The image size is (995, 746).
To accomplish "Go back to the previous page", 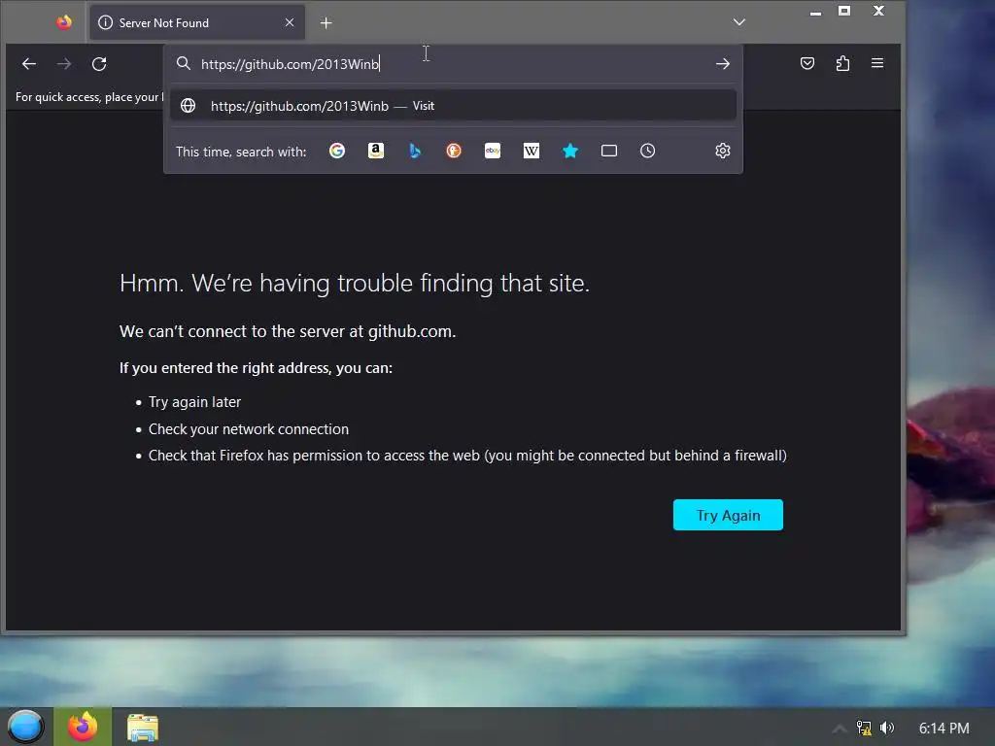I will [x=29, y=63].
